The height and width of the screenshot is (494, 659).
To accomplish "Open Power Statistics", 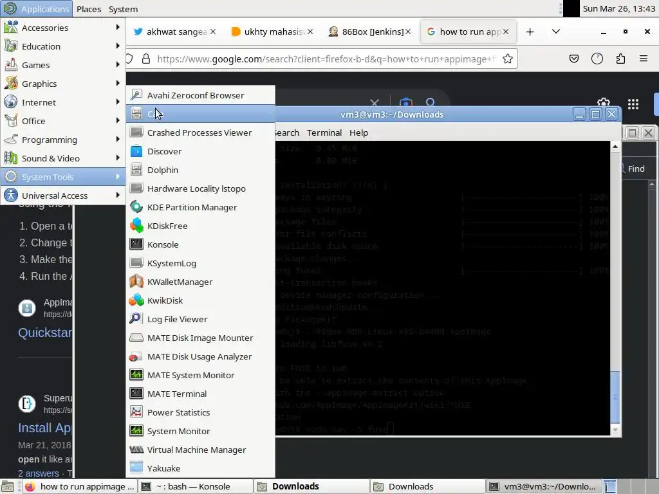I will (x=201, y=412).
